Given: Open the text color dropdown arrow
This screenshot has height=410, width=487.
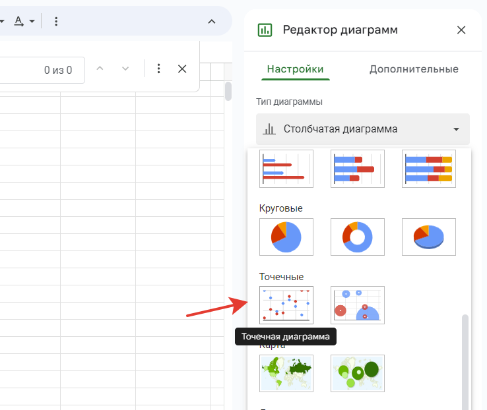Looking at the screenshot, I should click(x=32, y=21).
